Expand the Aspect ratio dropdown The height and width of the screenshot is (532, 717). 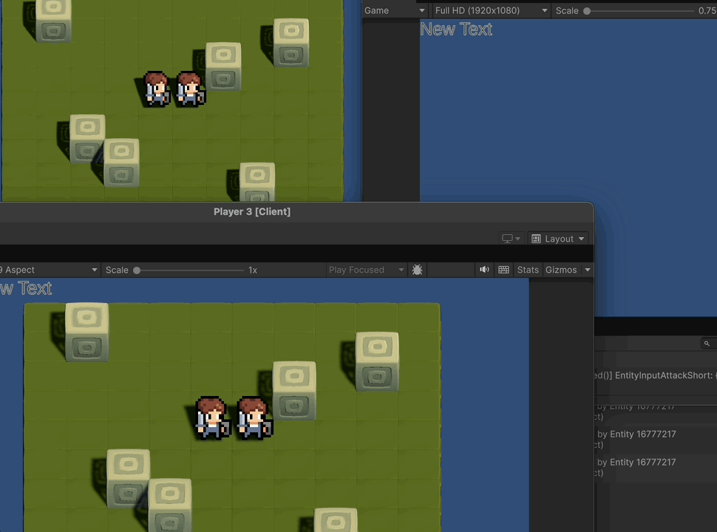click(x=49, y=270)
